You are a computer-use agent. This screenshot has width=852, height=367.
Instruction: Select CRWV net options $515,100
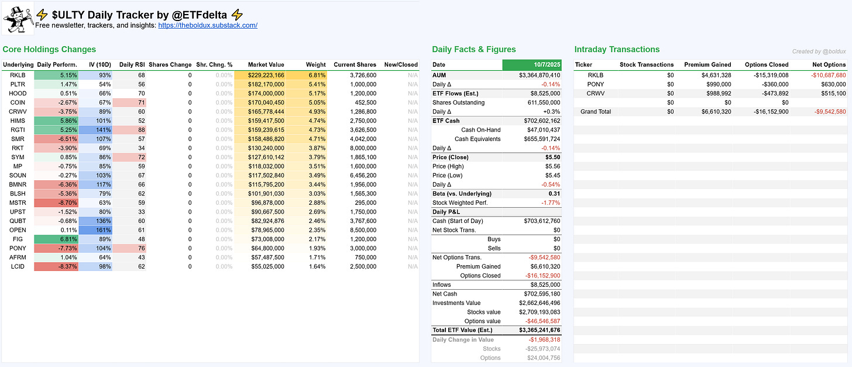pos(832,94)
